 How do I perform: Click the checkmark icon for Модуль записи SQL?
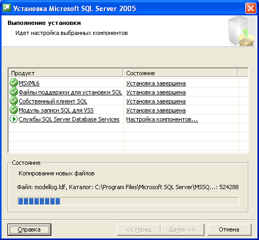click(x=14, y=110)
